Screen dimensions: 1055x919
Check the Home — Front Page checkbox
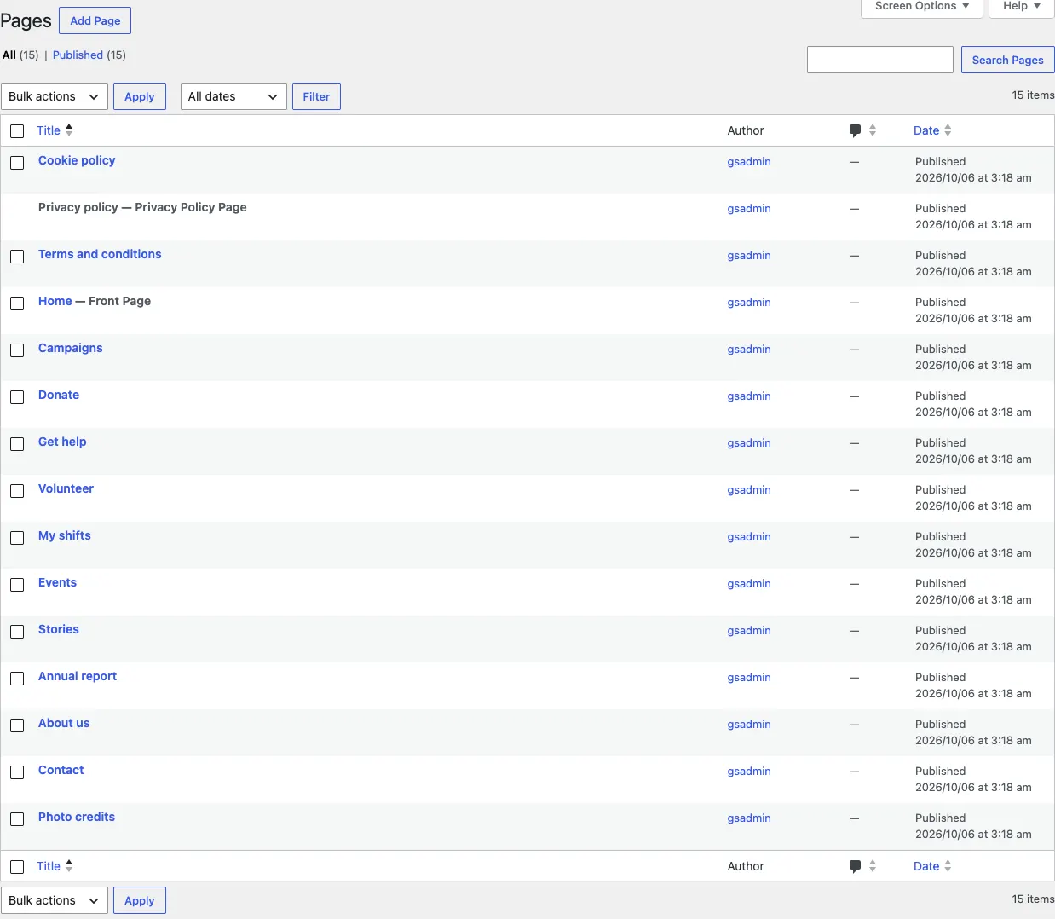tap(17, 303)
